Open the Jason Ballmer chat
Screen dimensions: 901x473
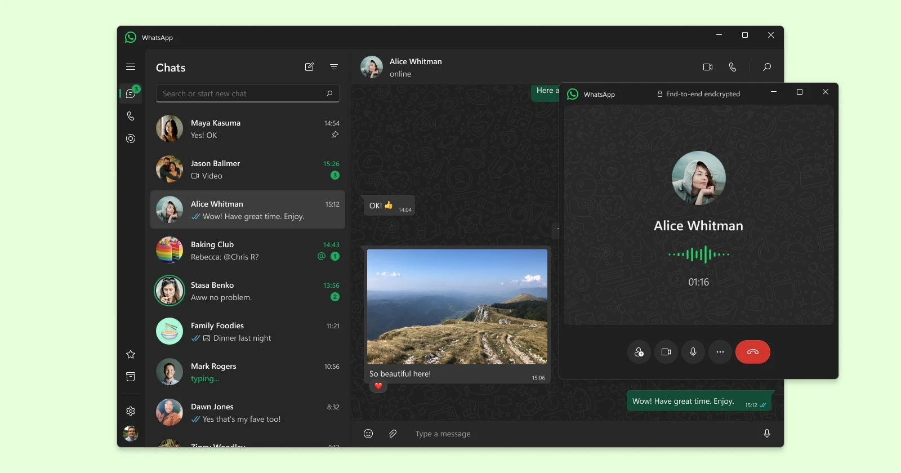click(x=248, y=169)
